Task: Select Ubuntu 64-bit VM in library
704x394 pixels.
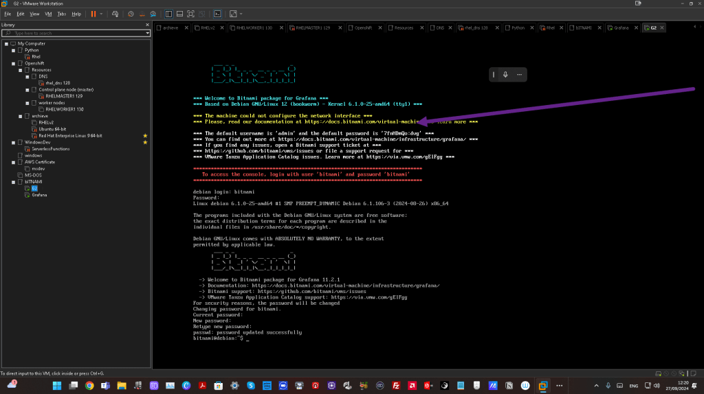Action: [x=52, y=129]
